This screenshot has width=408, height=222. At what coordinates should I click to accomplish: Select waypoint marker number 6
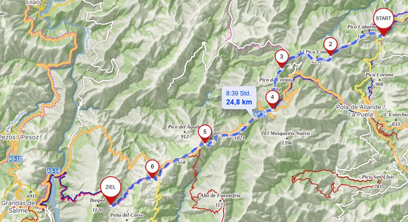click(152, 169)
